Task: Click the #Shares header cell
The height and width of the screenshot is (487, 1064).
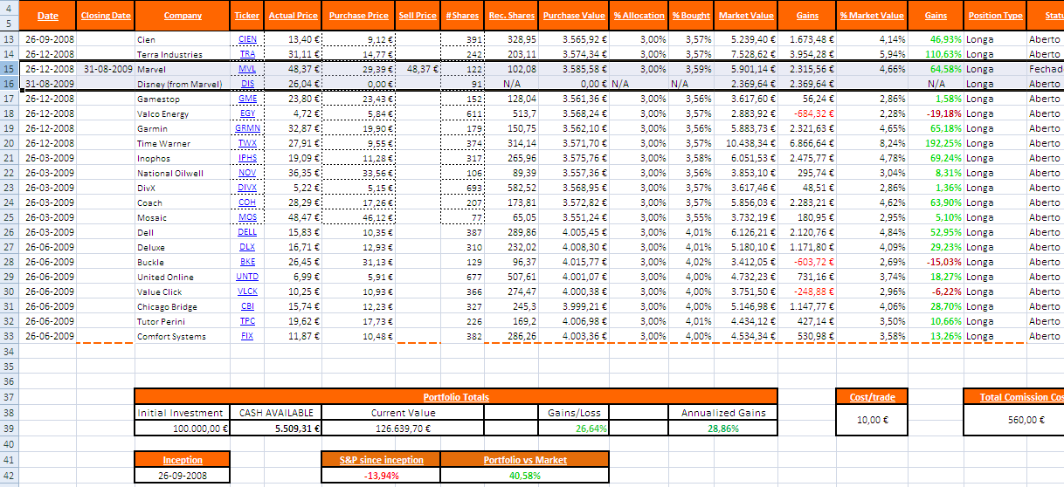Action: [x=462, y=16]
